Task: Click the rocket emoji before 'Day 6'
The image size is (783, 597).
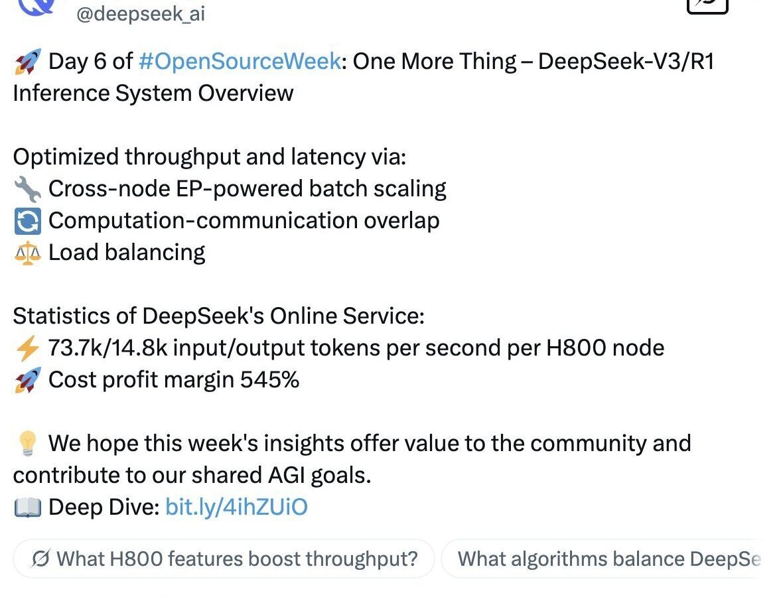Action: [x=27, y=62]
